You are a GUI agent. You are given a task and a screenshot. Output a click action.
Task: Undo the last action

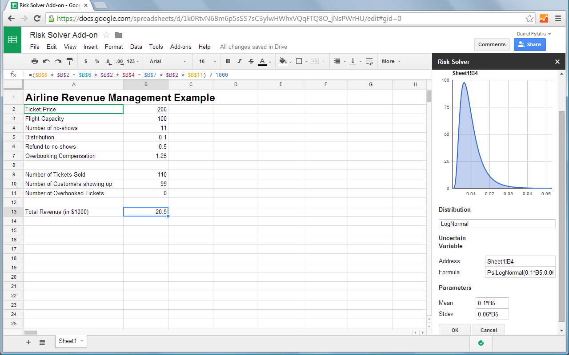(46, 61)
